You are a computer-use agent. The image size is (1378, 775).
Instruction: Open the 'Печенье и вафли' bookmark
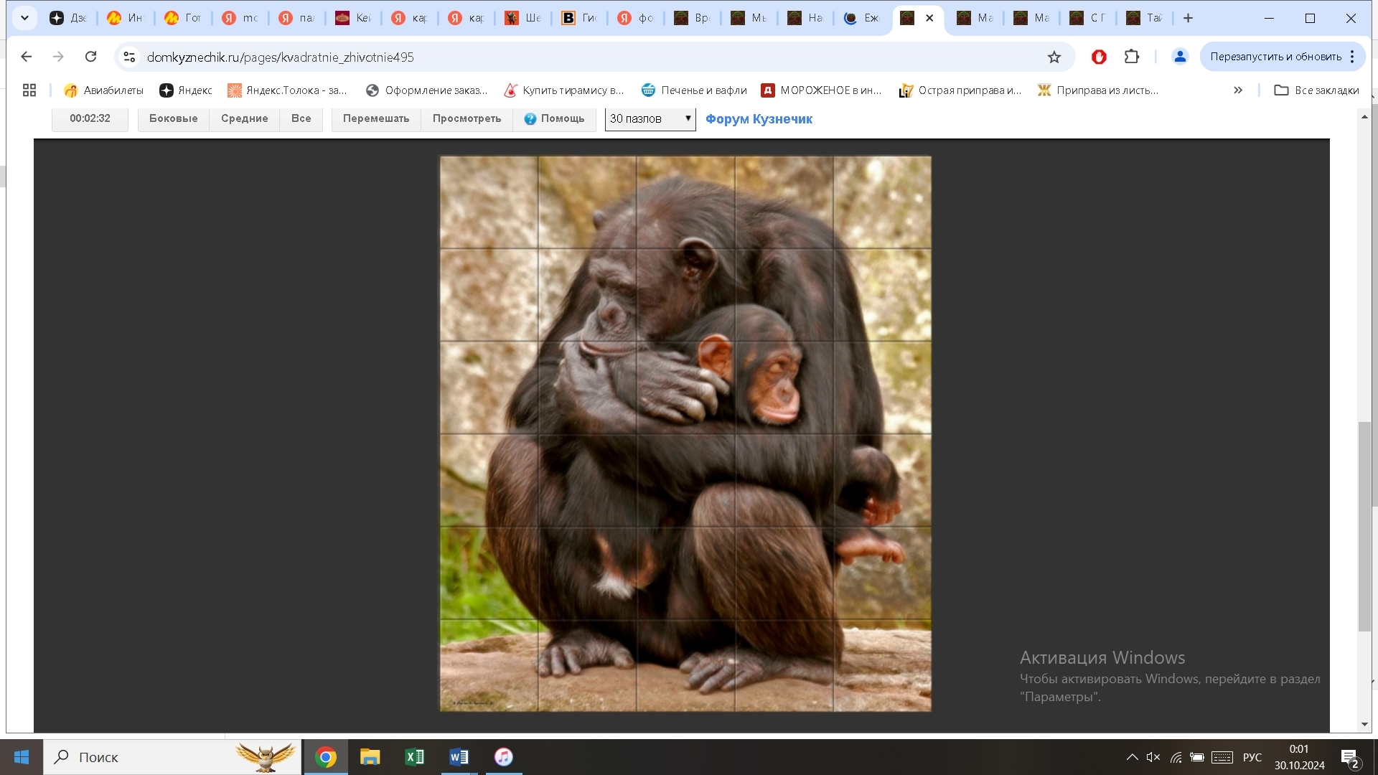coord(694,90)
